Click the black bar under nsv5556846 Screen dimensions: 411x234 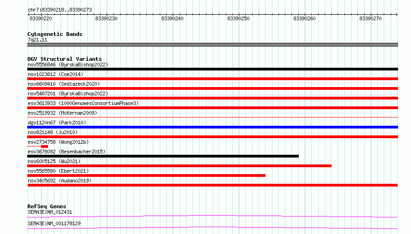(x=212, y=69)
